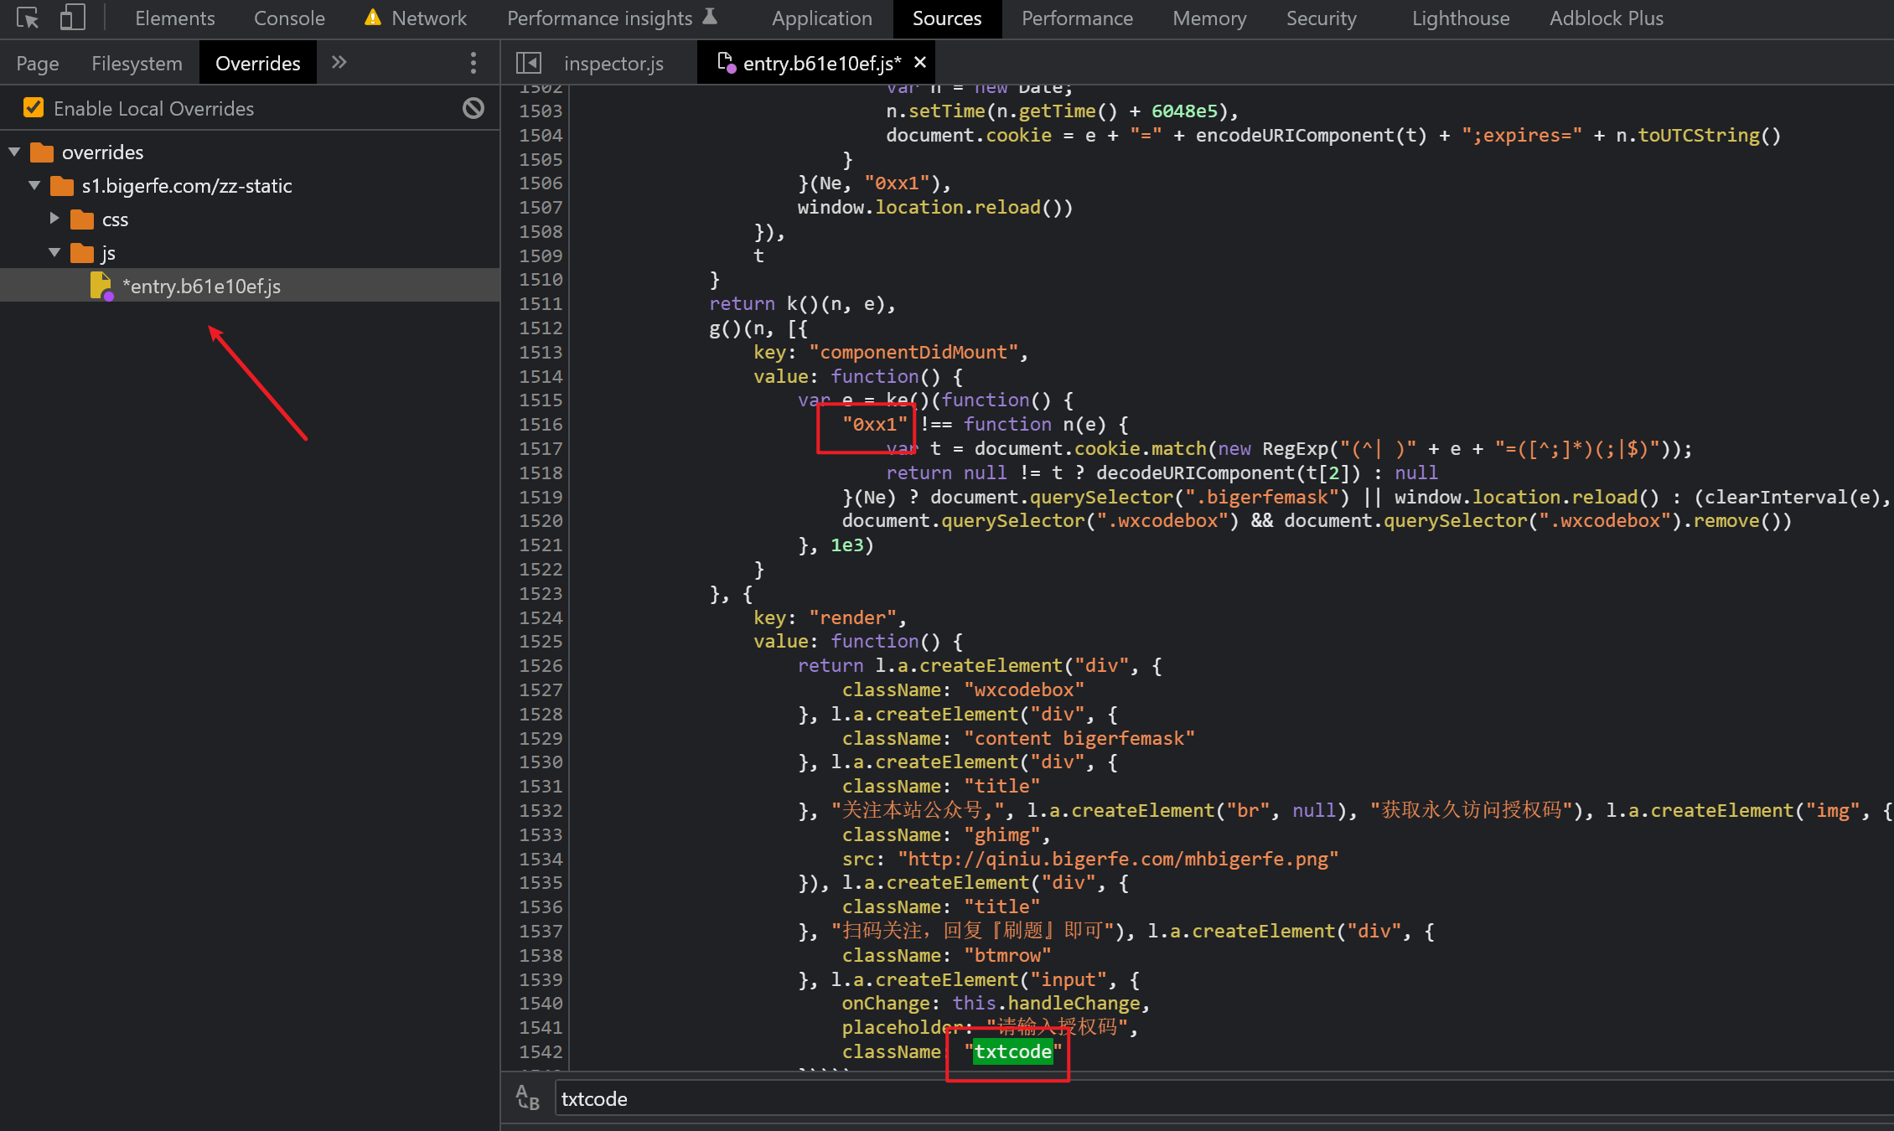Click the hide navigator sidebar icon
The image size is (1894, 1131).
pyautogui.click(x=529, y=63)
